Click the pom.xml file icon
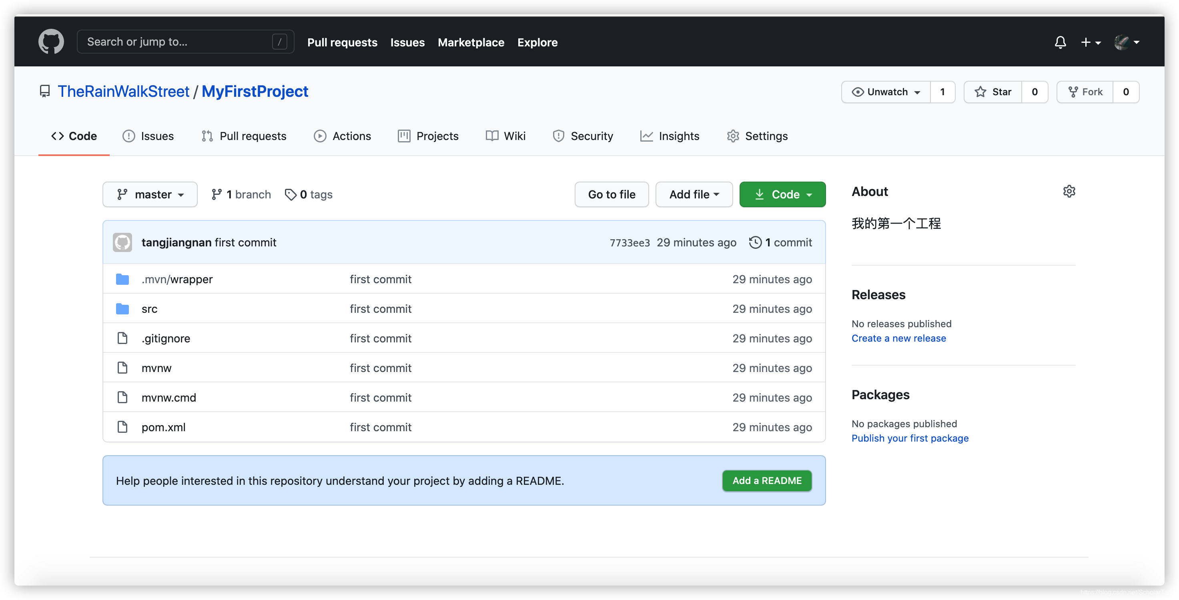This screenshot has height=600, width=1179. (122, 427)
